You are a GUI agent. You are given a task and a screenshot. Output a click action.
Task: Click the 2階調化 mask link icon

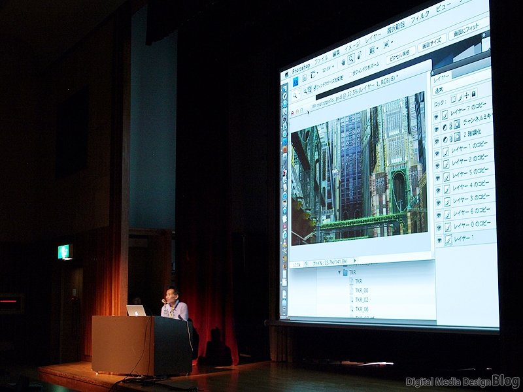[451, 138]
